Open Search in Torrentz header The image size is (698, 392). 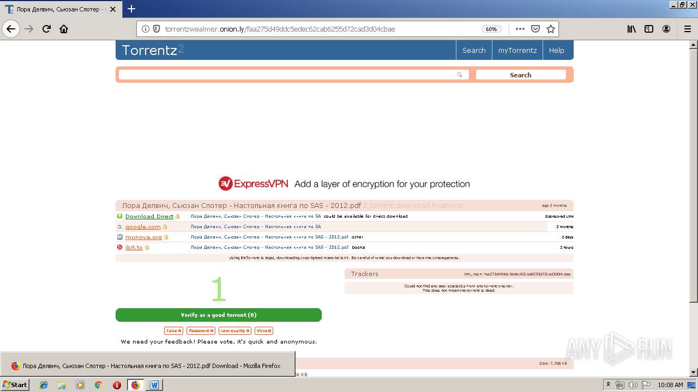[474, 50]
